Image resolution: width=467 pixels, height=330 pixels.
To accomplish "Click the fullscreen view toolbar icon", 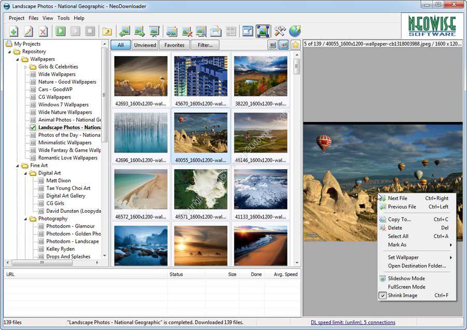I will click(263, 31).
